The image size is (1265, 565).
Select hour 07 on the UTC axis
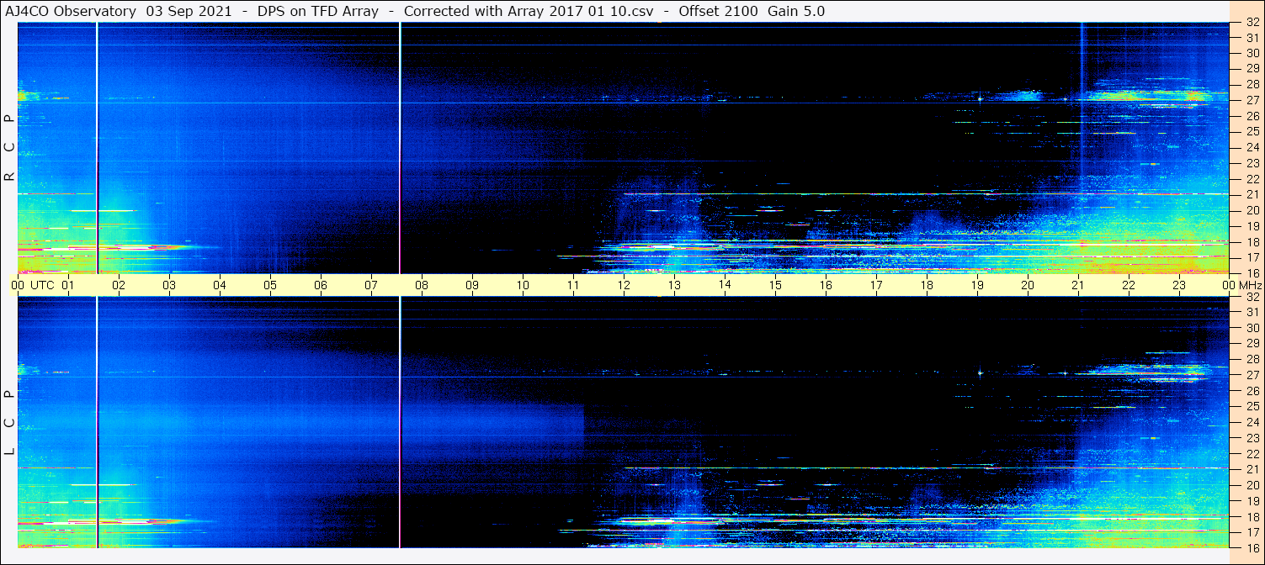pyautogui.click(x=371, y=285)
